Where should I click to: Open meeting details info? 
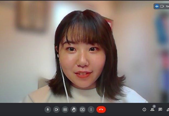pyautogui.click(x=144, y=110)
